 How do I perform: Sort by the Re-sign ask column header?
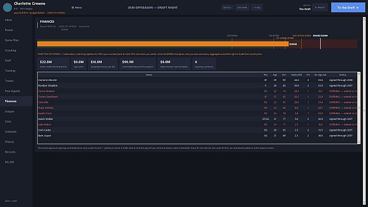click(321, 75)
